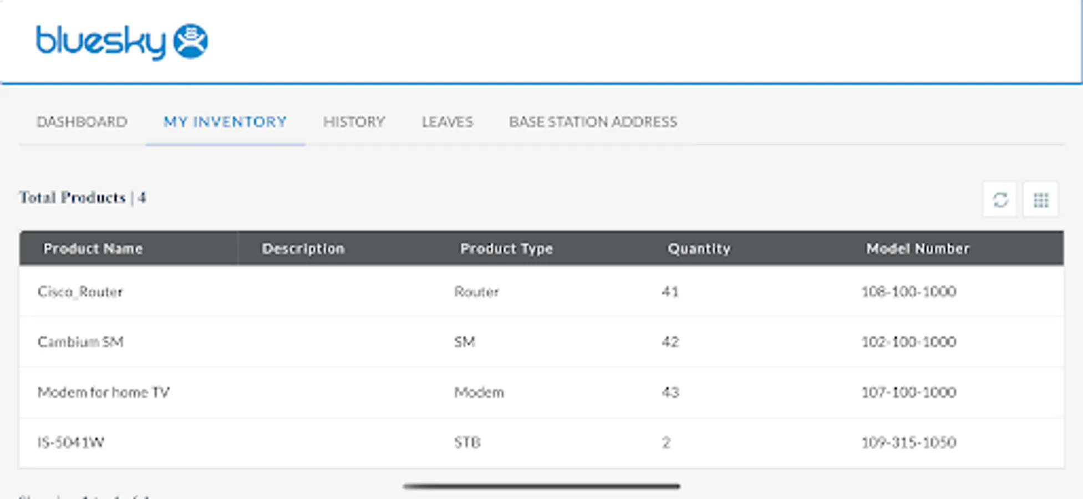Open the Dashboard tab
Viewport: 1083px width, 499px height.
(x=82, y=122)
